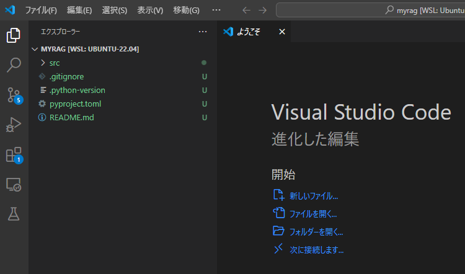Click the U status next to .python-version

tap(205, 90)
